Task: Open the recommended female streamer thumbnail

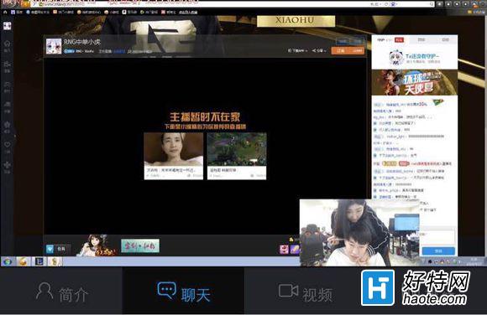Action: click(x=174, y=156)
